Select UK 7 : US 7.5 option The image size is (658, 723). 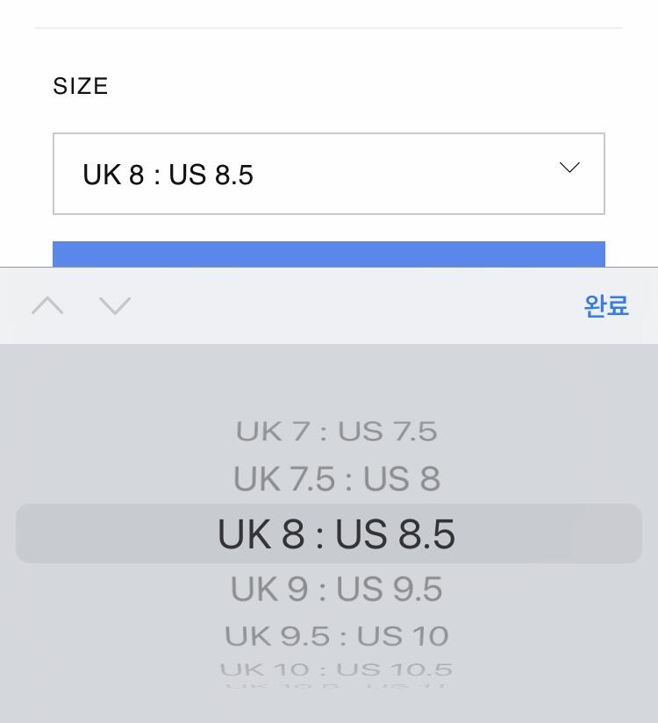click(x=336, y=432)
